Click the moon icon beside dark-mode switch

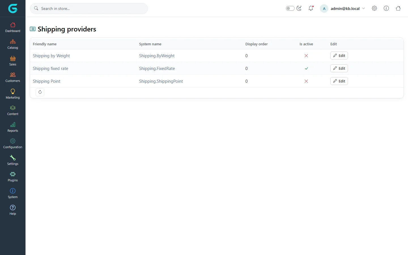[299, 8]
